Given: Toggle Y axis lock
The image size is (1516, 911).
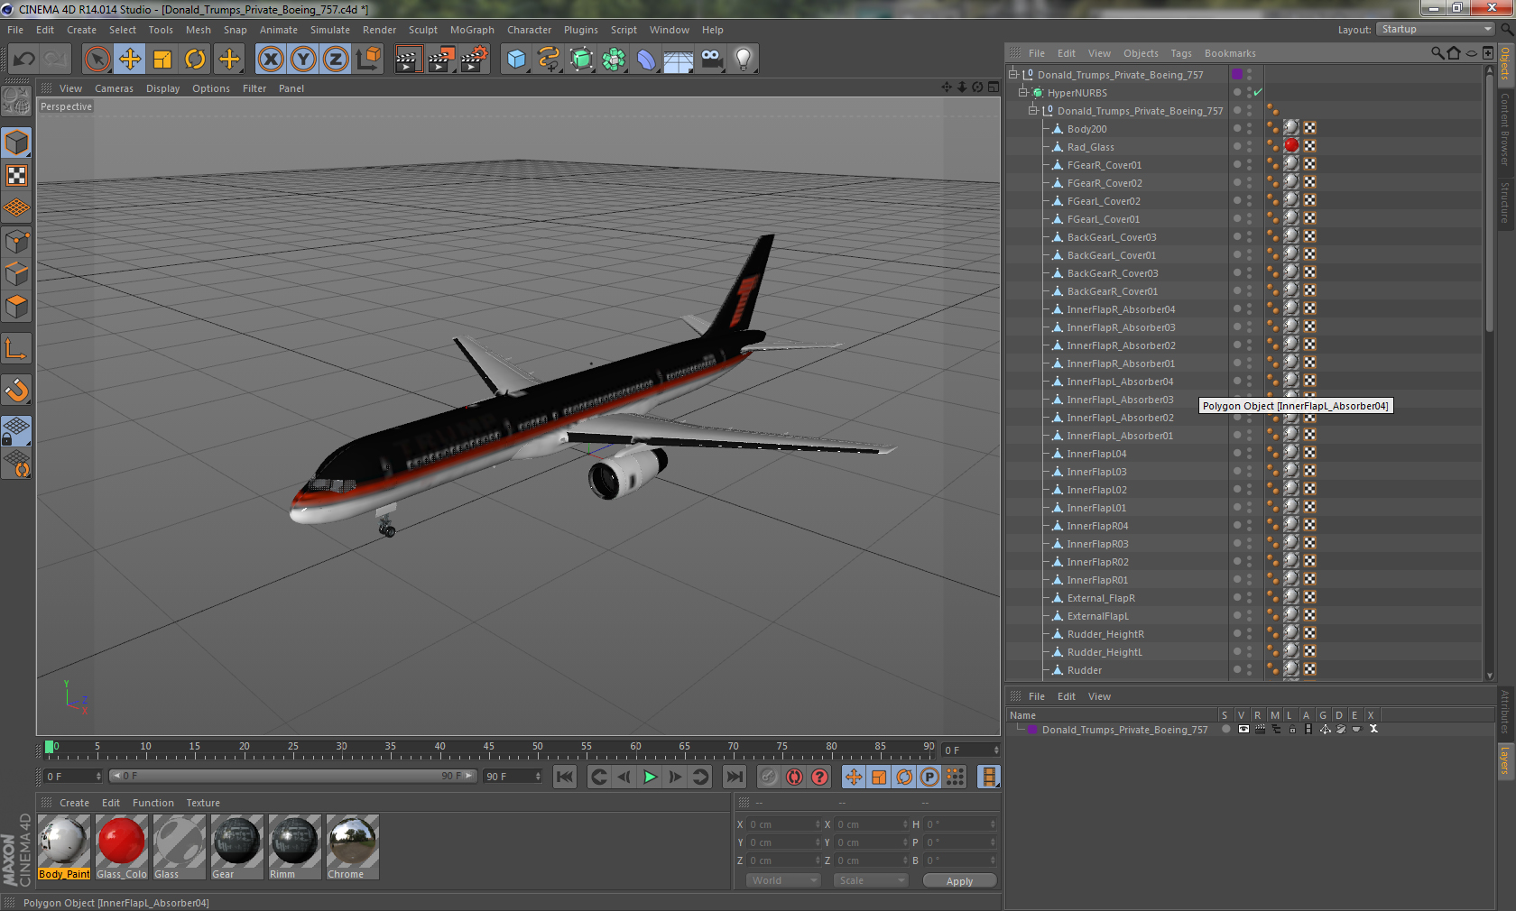Looking at the screenshot, I should 303,60.
